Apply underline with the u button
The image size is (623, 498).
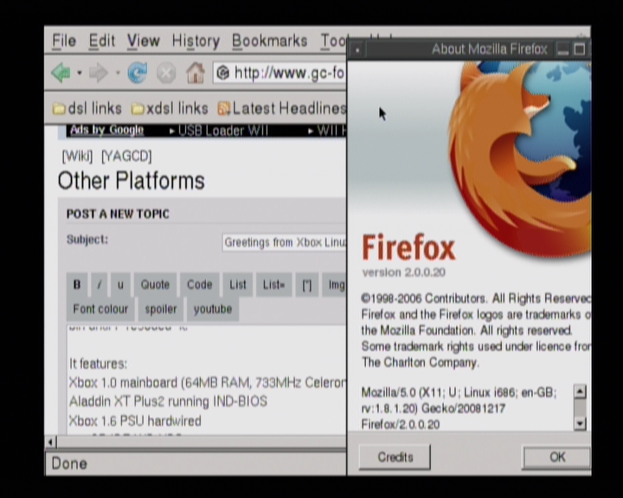[x=120, y=284]
